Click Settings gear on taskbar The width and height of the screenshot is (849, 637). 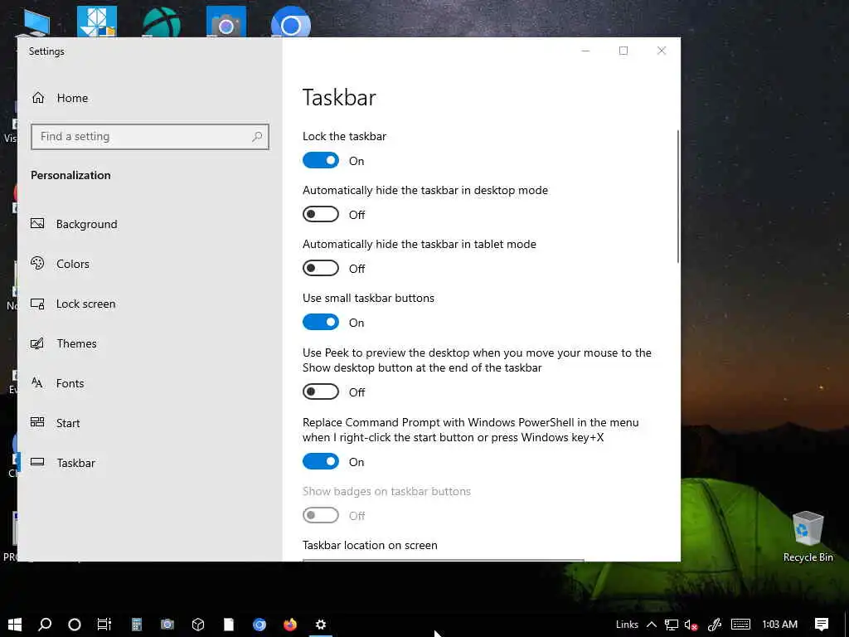coord(321,625)
